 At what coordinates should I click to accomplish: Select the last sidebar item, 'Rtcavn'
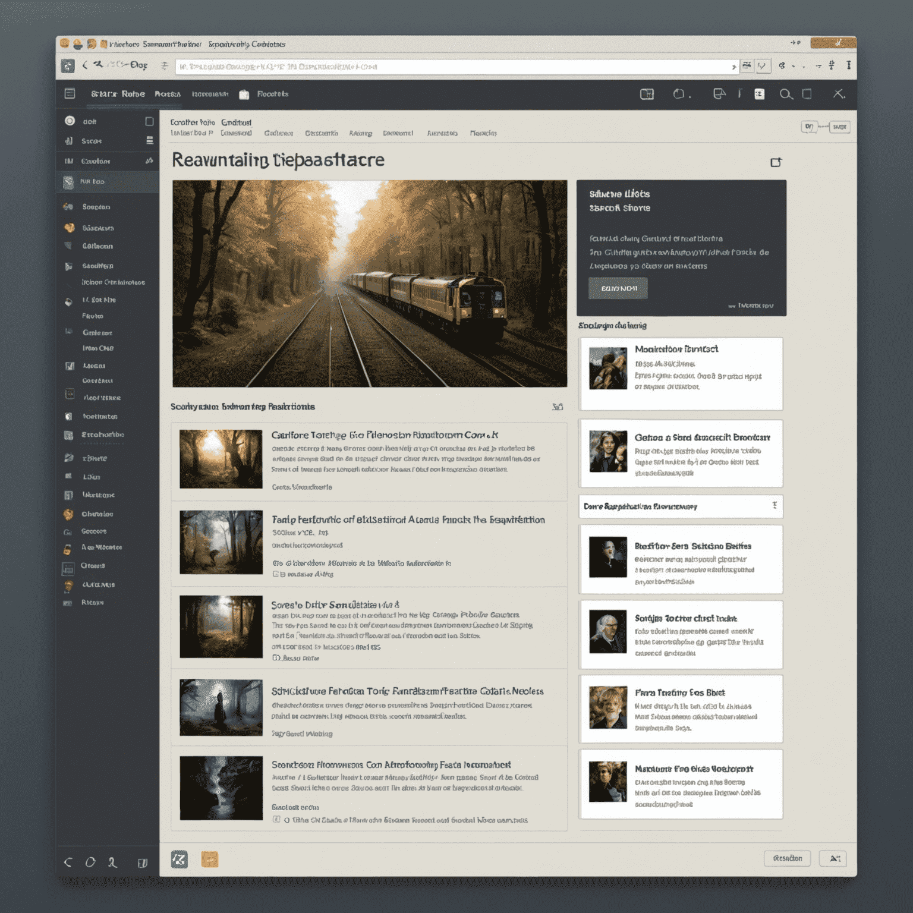coord(92,602)
